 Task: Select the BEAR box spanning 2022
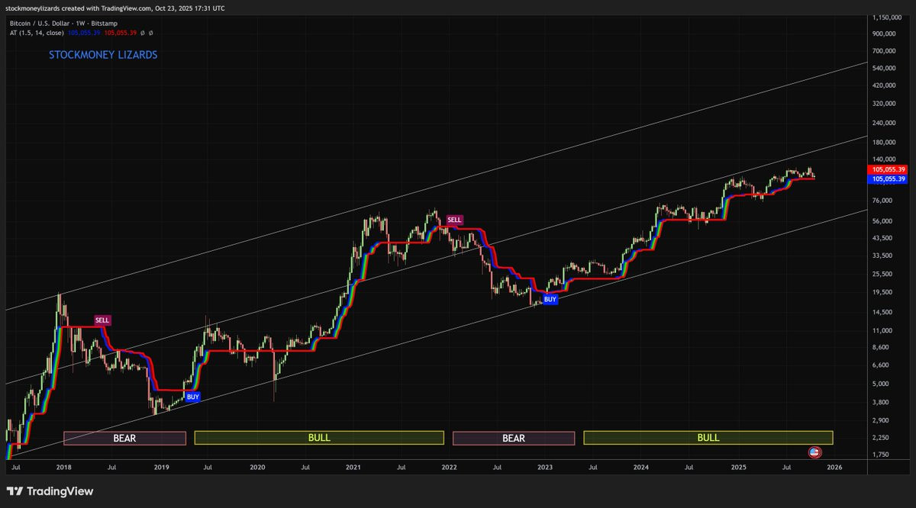click(x=514, y=438)
